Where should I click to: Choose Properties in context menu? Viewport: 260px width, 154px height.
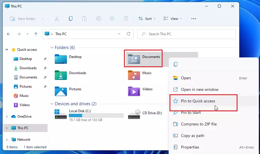click(213, 147)
